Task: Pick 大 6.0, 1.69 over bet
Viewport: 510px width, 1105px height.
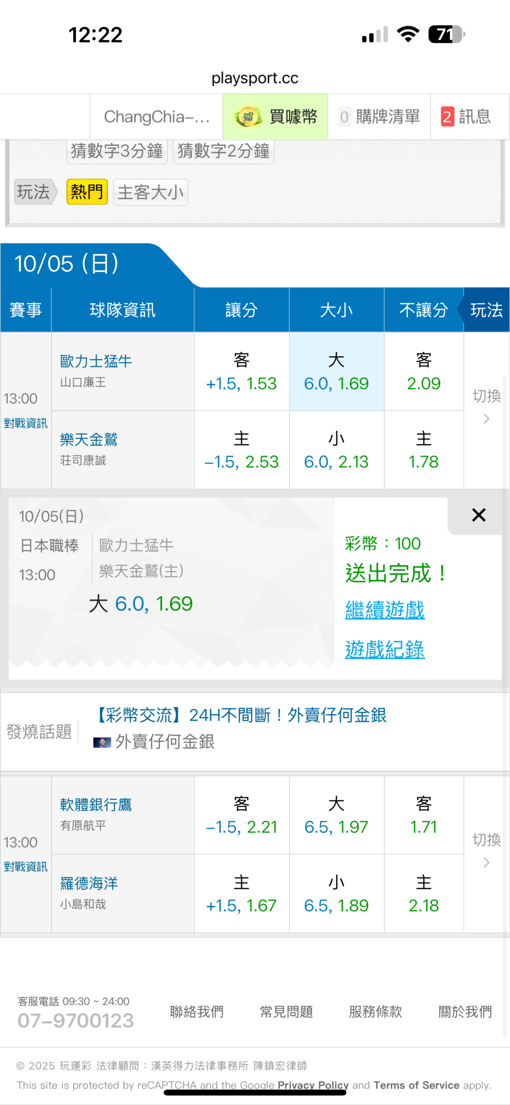Action: (x=336, y=371)
